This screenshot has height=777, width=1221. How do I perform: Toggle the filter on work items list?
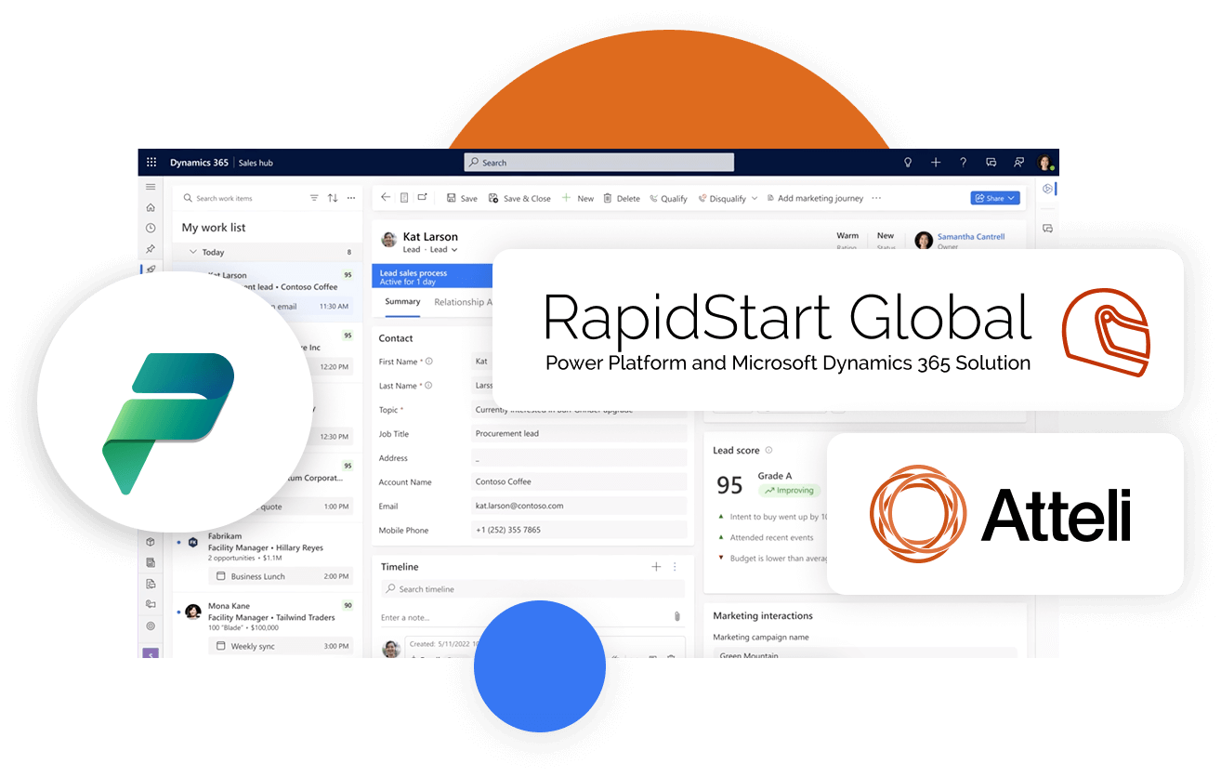tap(314, 197)
